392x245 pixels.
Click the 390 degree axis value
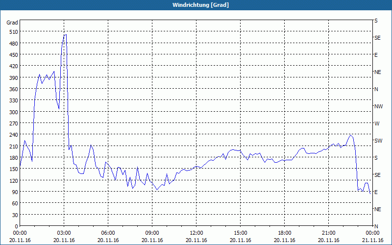click(x=14, y=78)
